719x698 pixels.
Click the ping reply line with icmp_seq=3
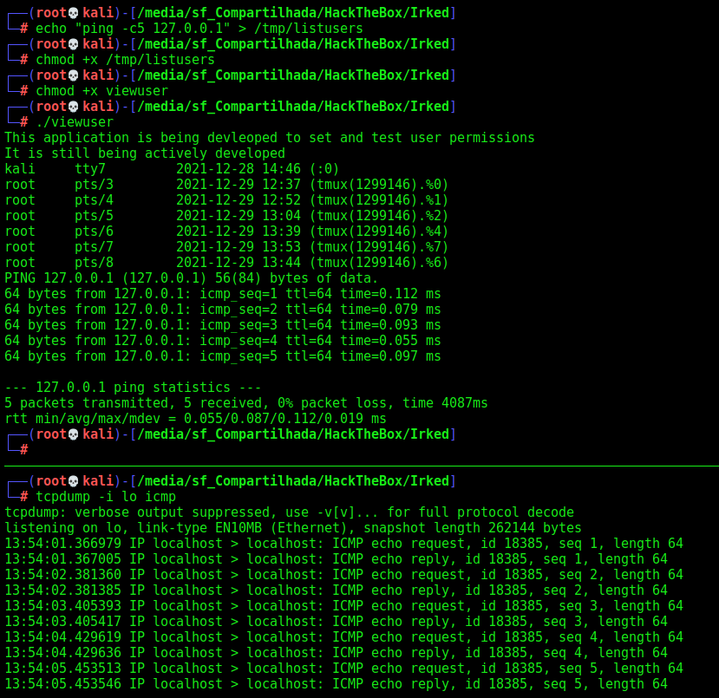pos(222,324)
